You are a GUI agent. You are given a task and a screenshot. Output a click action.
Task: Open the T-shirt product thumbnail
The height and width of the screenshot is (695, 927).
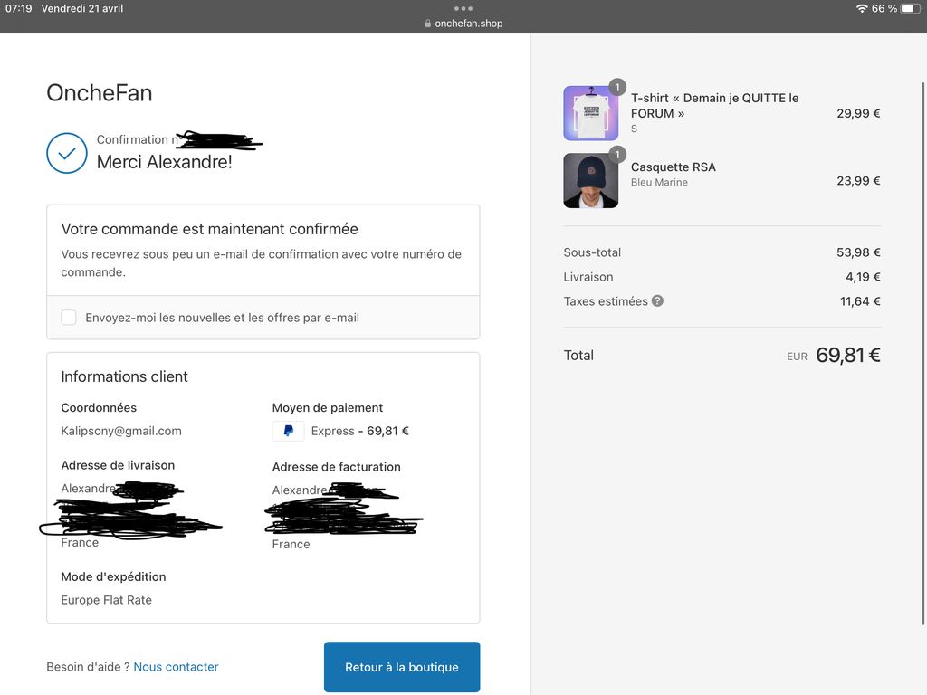click(x=590, y=114)
